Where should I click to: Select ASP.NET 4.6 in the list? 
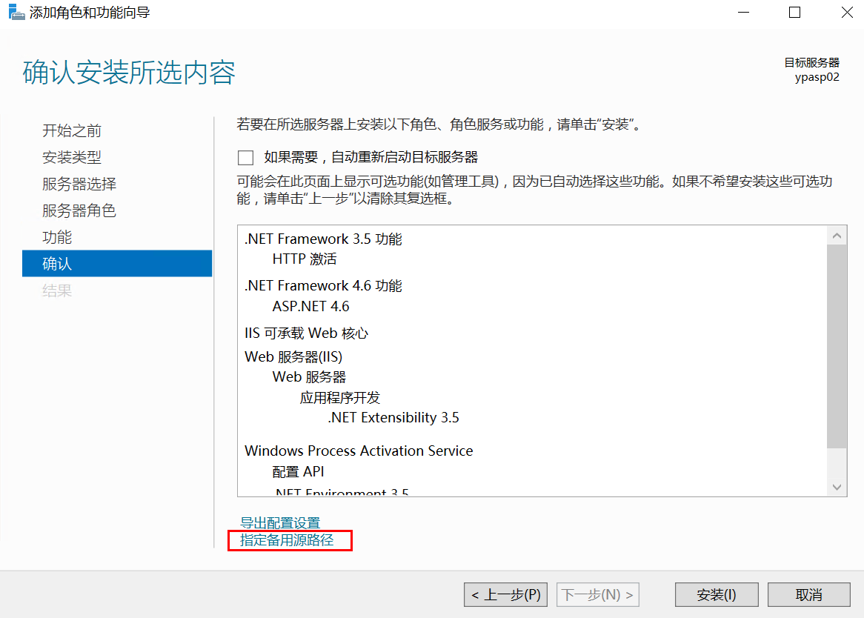311,306
